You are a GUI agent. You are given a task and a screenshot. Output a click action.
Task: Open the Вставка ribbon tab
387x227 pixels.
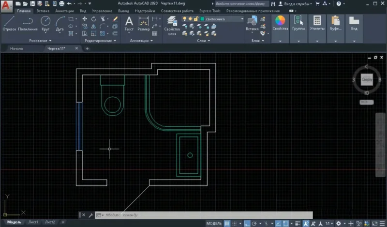pos(43,10)
